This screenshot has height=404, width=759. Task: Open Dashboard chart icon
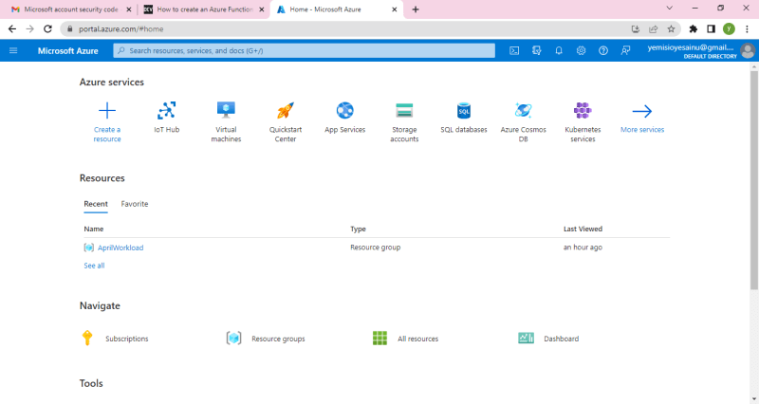[526, 339]
